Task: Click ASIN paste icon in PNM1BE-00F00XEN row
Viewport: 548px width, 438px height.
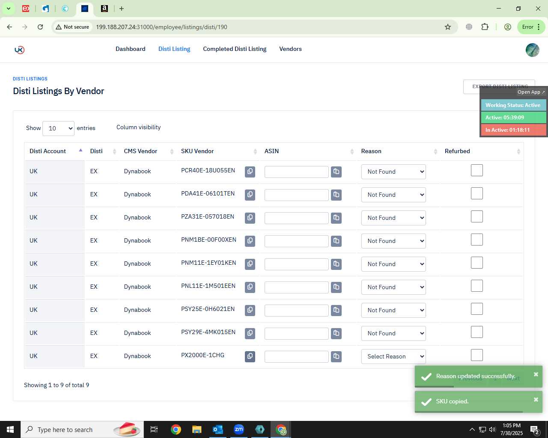Action: (337, 241)
